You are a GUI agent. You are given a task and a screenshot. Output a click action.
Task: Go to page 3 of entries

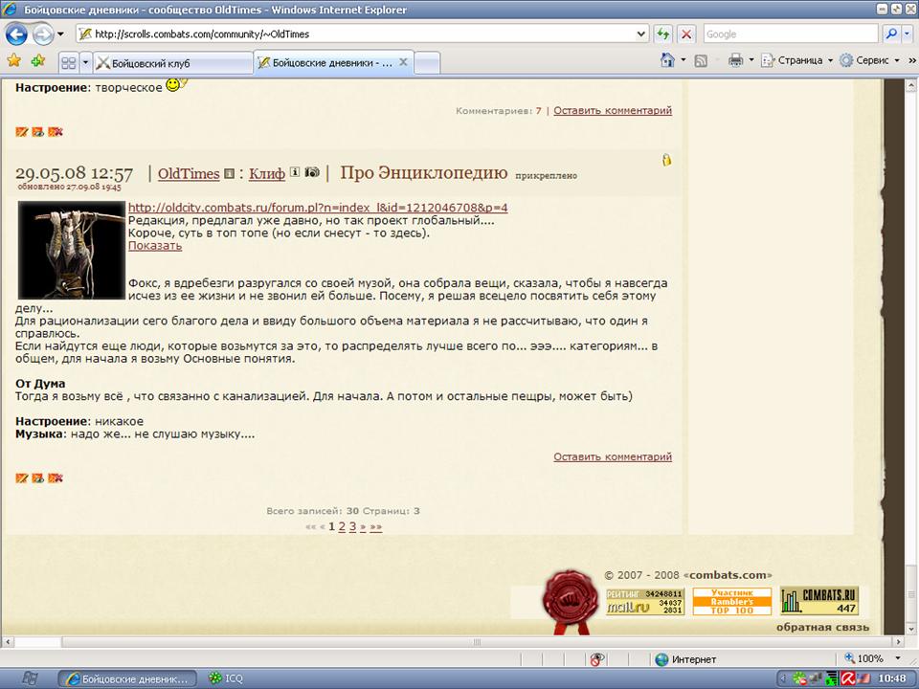(352, 526)
